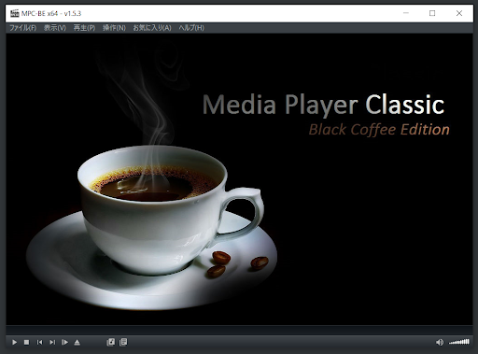Click the MPC-BE app icon in title bar
The height and width of the screenshot is (354, 478).
pos(15,13)
